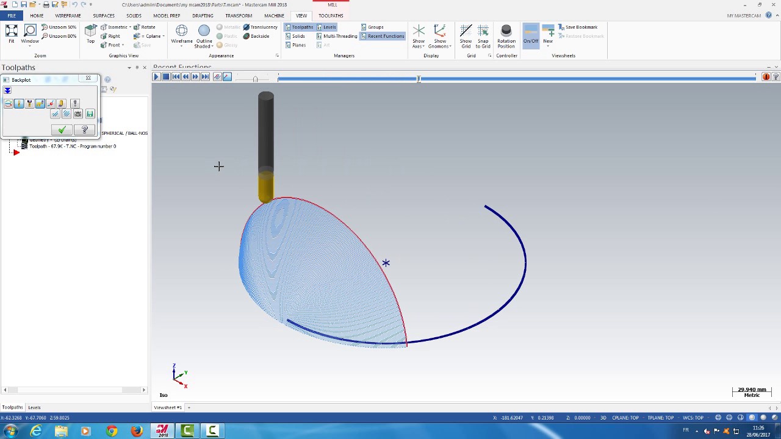The height and width of the screenshot is (439, 781).
Task: Switch to Right view
Action: [x=110, y=36]
